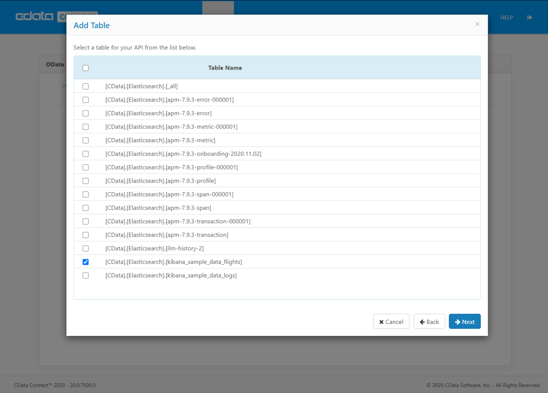Select the [apm-7.9.3-metric-000001] row text

[x=171, y=127]
